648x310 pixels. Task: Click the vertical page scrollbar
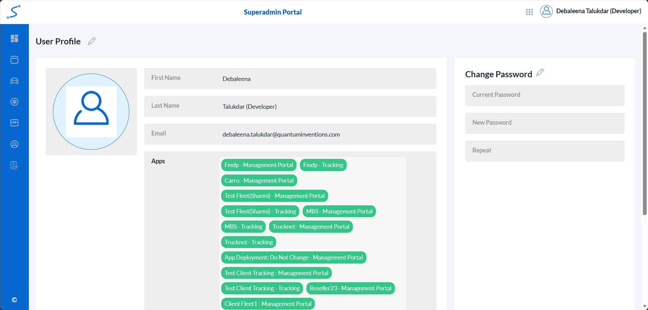pos(645,124)
